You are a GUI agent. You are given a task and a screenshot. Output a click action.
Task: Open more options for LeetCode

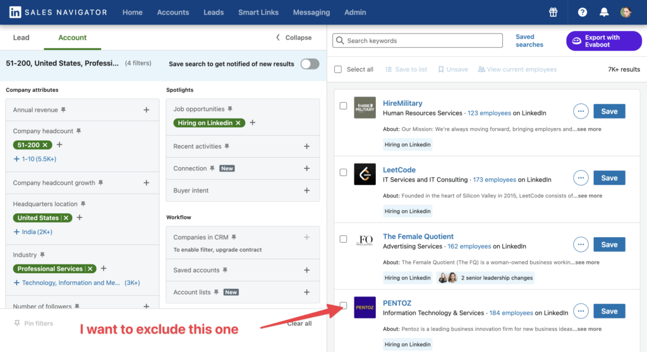pos(581,178)
